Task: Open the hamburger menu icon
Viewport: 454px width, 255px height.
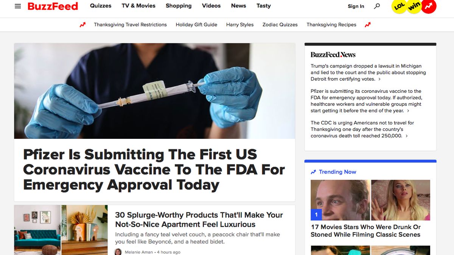Action: point(18,6)
